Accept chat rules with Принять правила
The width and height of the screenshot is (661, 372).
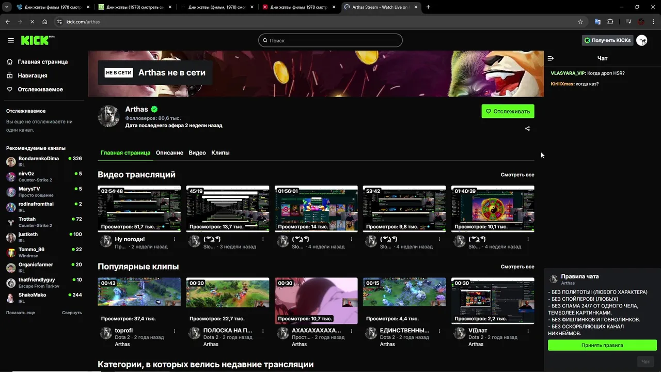(x=602, y=345)
